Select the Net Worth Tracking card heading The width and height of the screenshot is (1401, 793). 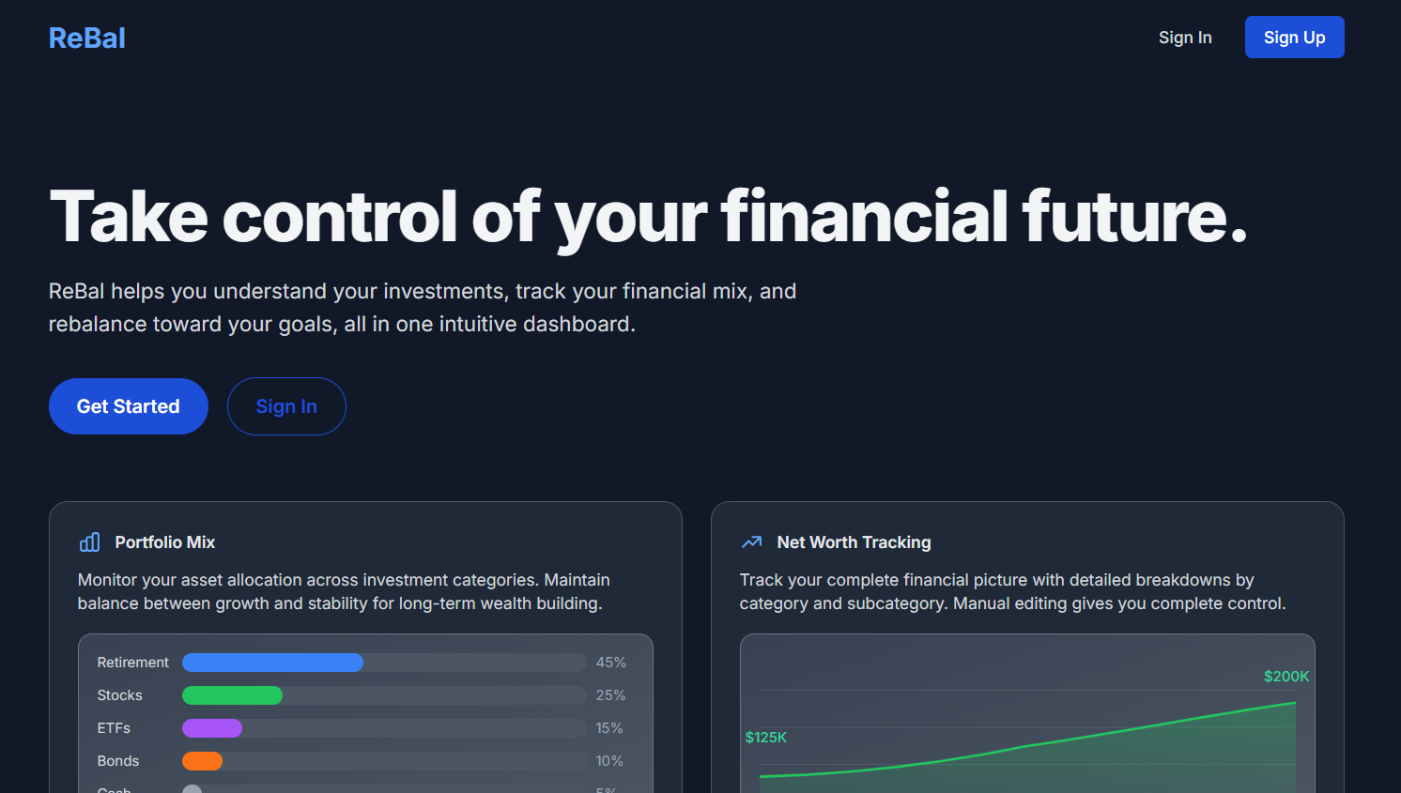[854, 542]
